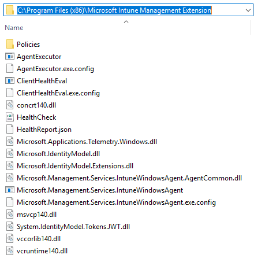Select msvcp140.dll file name
The image size is (254, 262).
click(x=37, y=215)
